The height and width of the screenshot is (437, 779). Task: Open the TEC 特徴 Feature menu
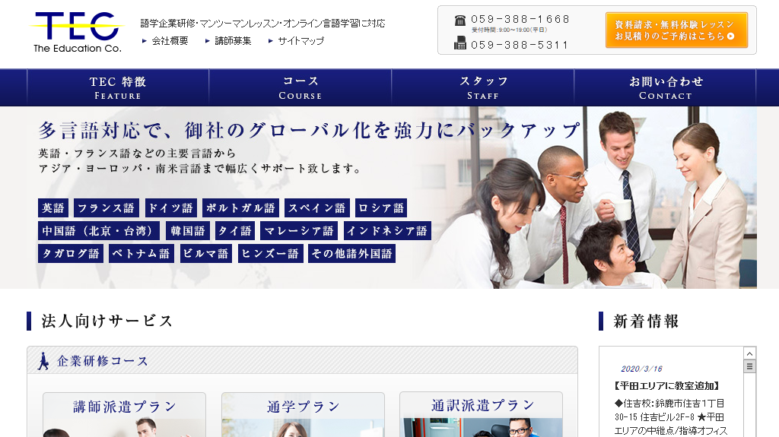coord(118,87)
